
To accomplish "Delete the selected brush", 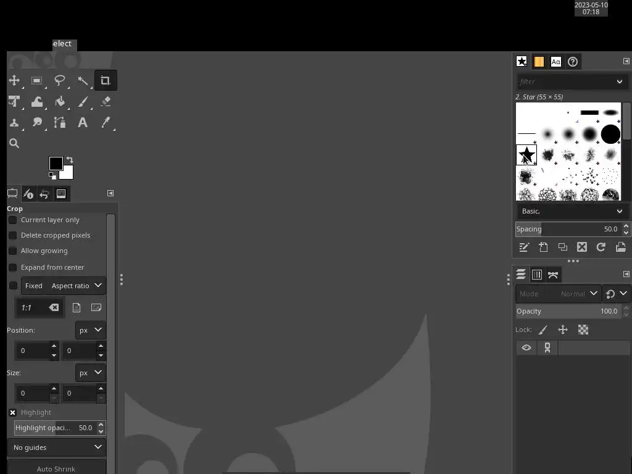I will tap(581, 247).
